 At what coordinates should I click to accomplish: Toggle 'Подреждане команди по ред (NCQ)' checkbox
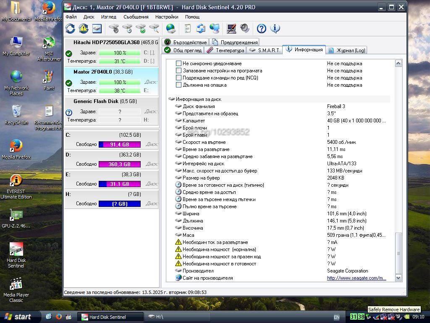pos(178,78)
